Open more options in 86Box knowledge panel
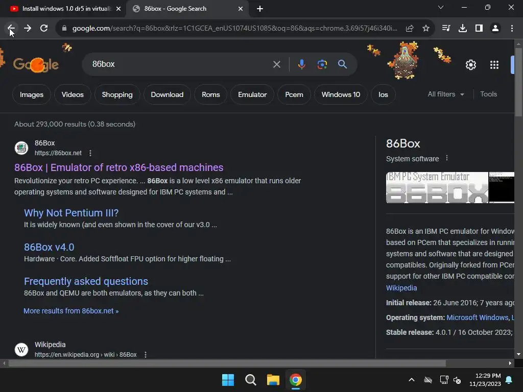Image resolution: width=523 pixels, height=392 pixels. [447, 158]
